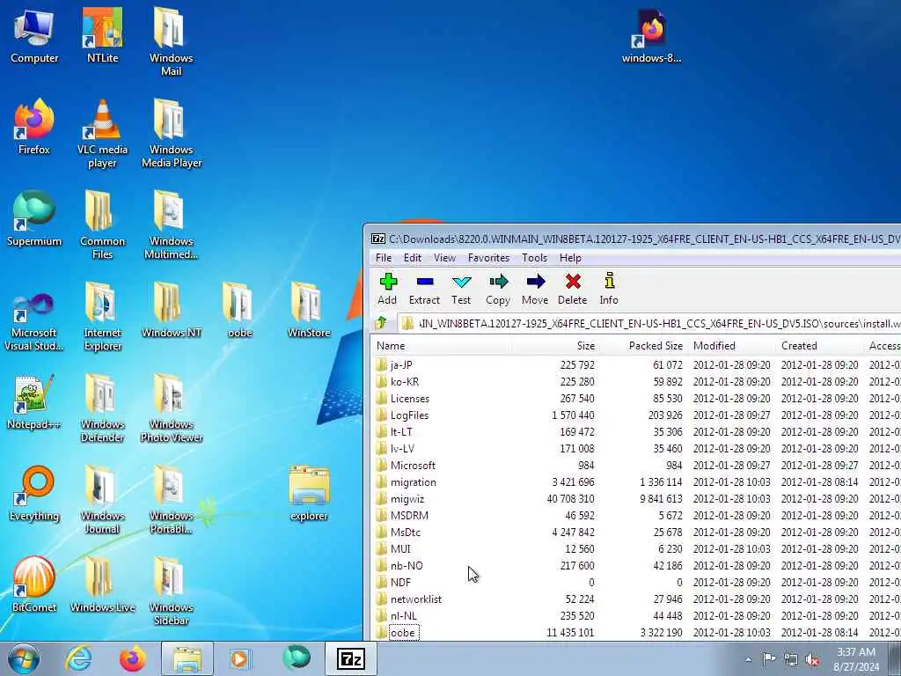
Task: Select the Supermium desktop shortcut
Action: pyautogui.click(x=34, y=218)
